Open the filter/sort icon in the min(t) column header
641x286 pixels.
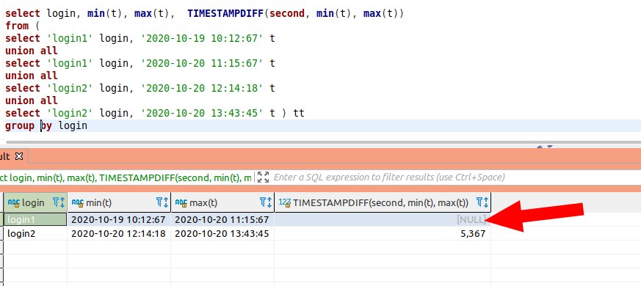coord(162,202)
